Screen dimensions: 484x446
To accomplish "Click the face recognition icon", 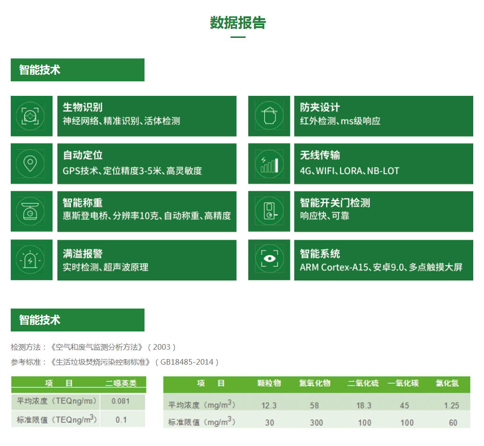I will [x=31, y=116].
